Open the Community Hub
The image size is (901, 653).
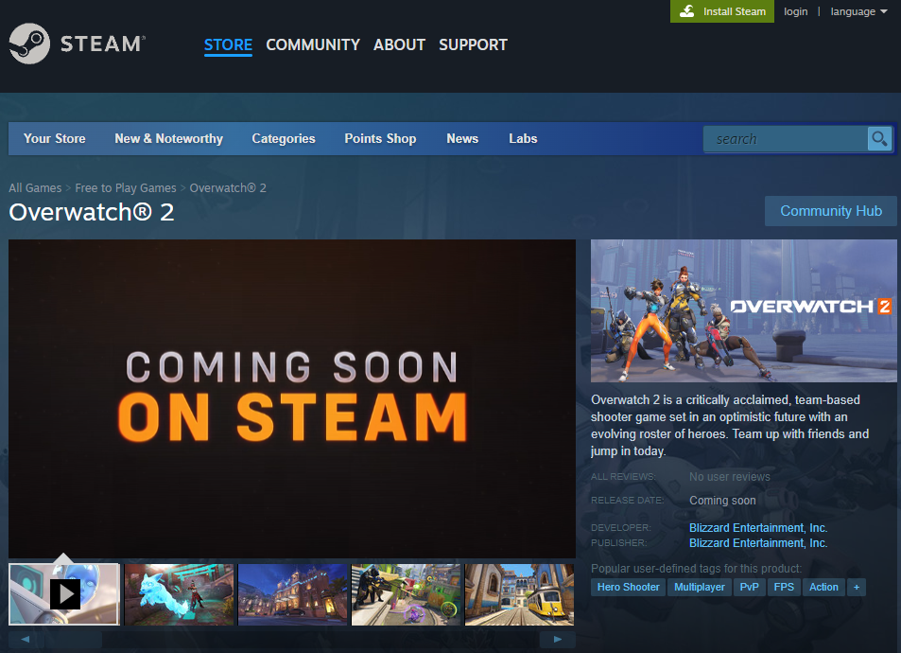point(830,211)
